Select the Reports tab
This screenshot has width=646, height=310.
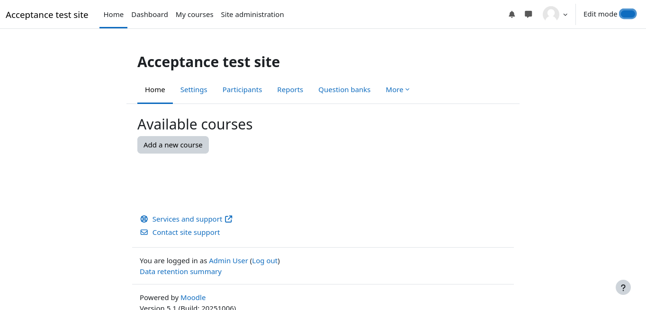click(x=290, y=90)
